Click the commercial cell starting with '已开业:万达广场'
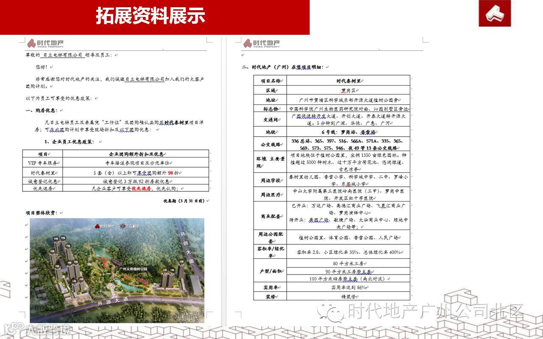Screen dimensions: 543x339 point(349,216)
